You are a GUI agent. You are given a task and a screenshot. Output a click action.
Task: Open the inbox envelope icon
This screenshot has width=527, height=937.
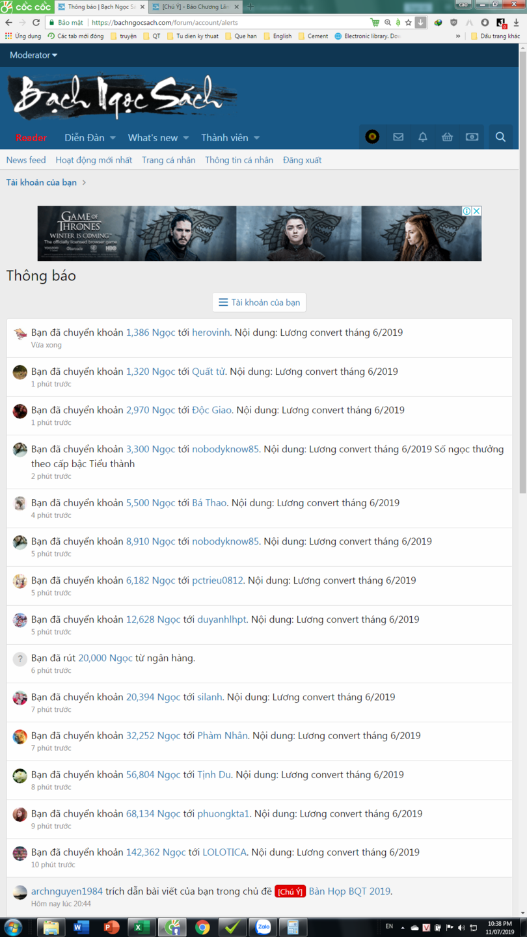click(398, 137)
